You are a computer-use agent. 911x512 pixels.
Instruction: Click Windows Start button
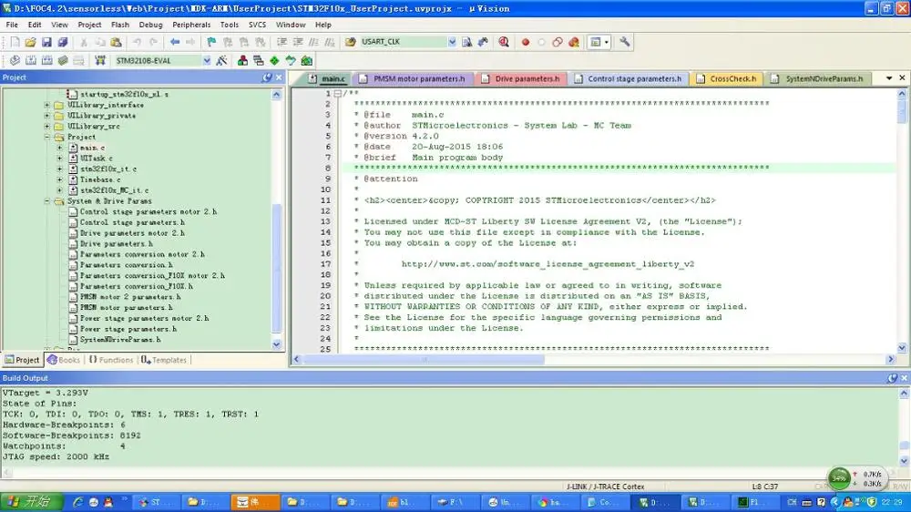(31, 502)
